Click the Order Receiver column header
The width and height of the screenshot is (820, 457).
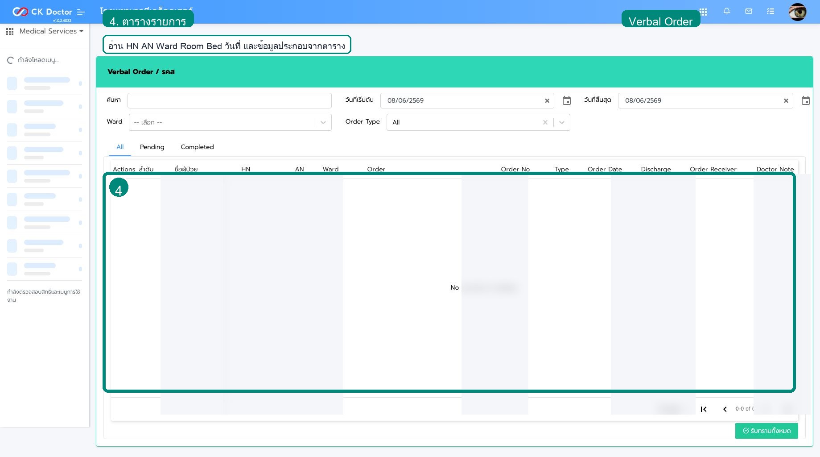tap(713, 169)
